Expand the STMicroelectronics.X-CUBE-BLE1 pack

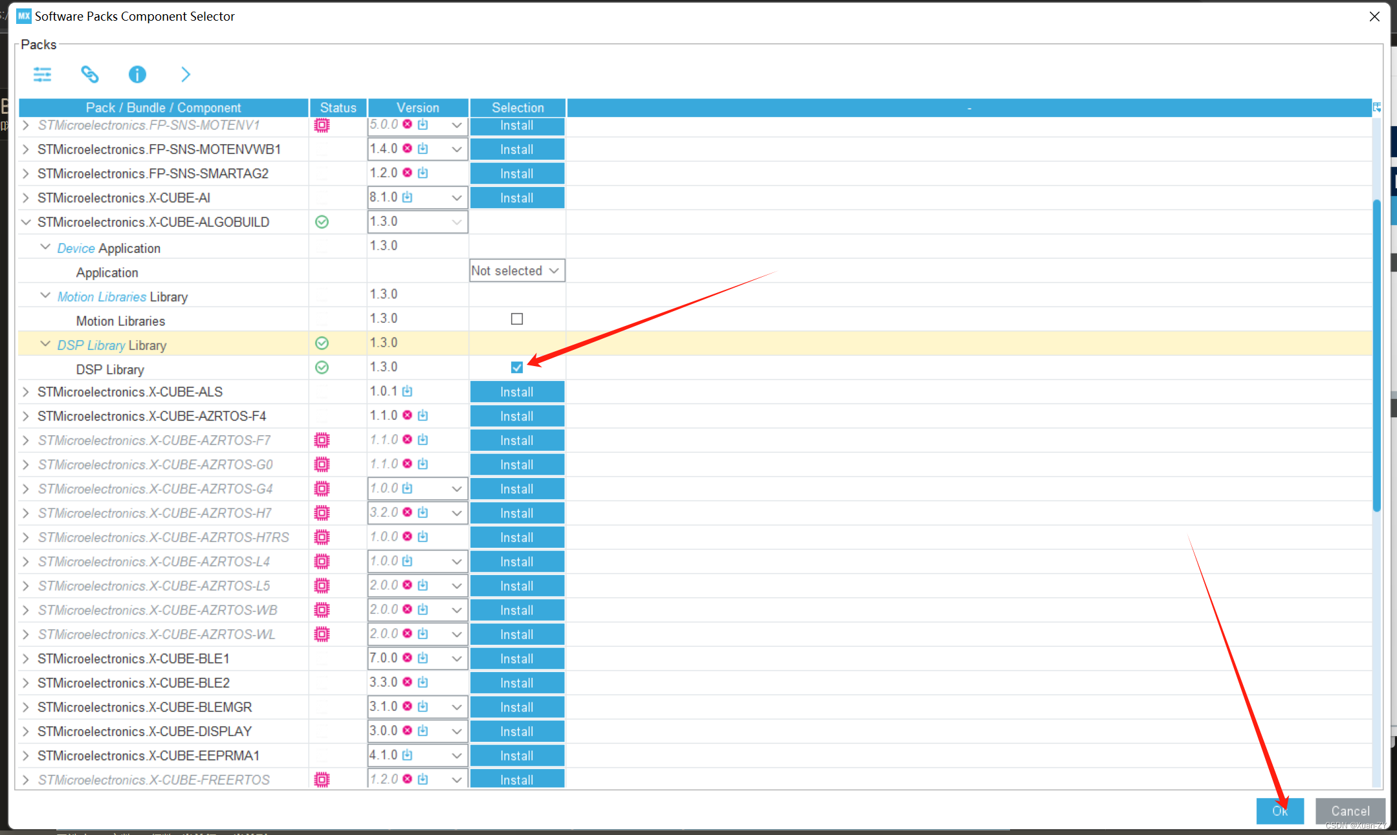(x=26, y=658)
